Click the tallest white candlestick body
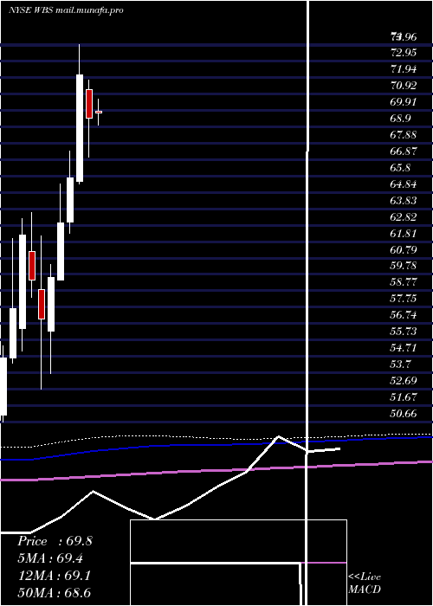Viewport: 433px width, 606px height. (80, 128)
